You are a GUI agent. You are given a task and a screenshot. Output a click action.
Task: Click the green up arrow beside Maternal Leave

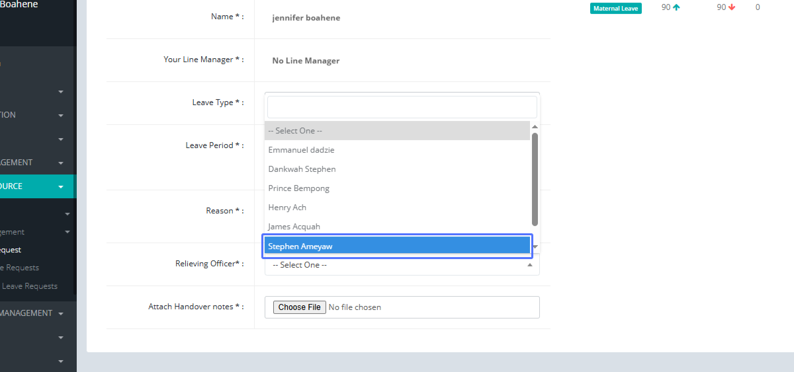(x=676, y=8)
